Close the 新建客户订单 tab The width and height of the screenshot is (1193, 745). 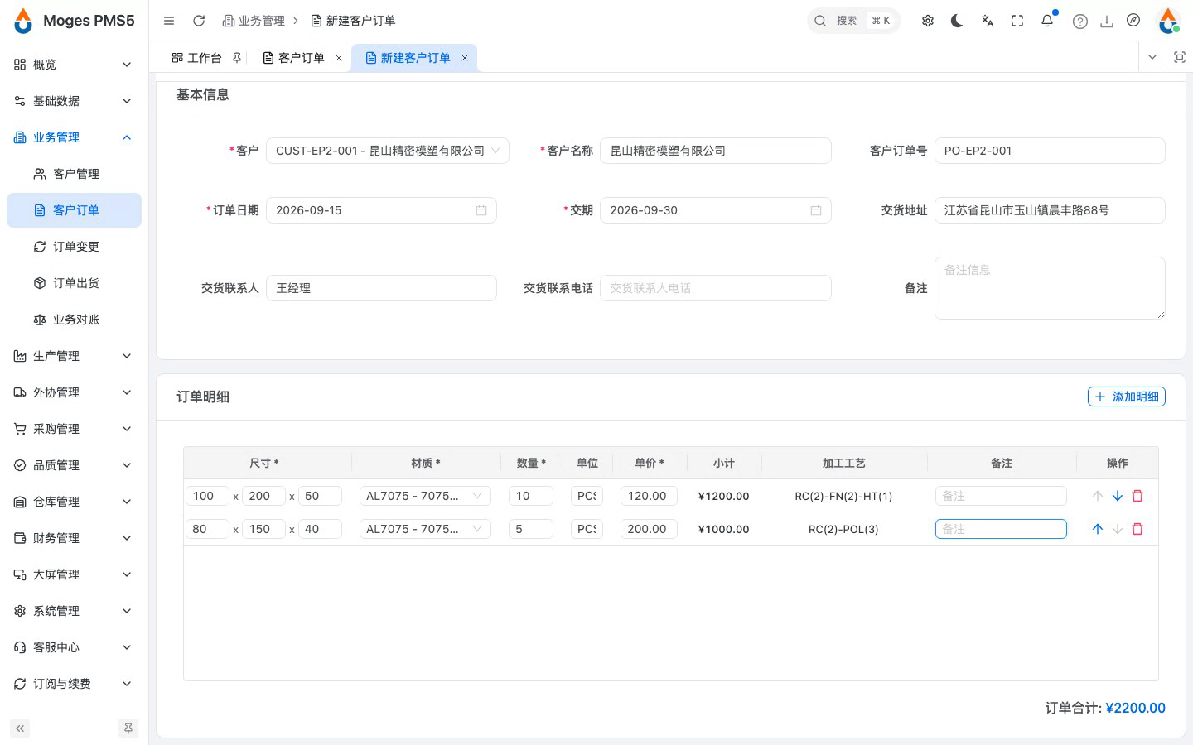point(465,58)
